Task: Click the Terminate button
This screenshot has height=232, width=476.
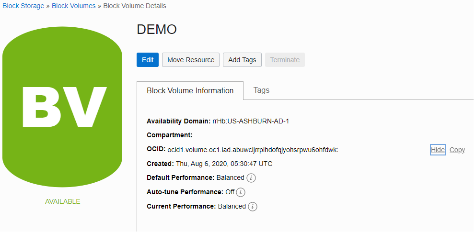Action: (x=285, y=60)
